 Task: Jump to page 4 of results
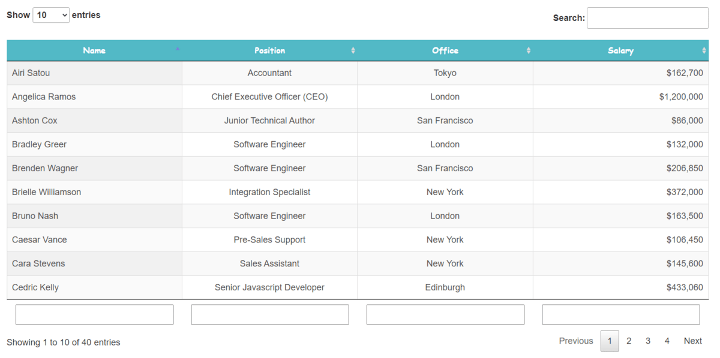pyautogui.click(x=667, y=341)
